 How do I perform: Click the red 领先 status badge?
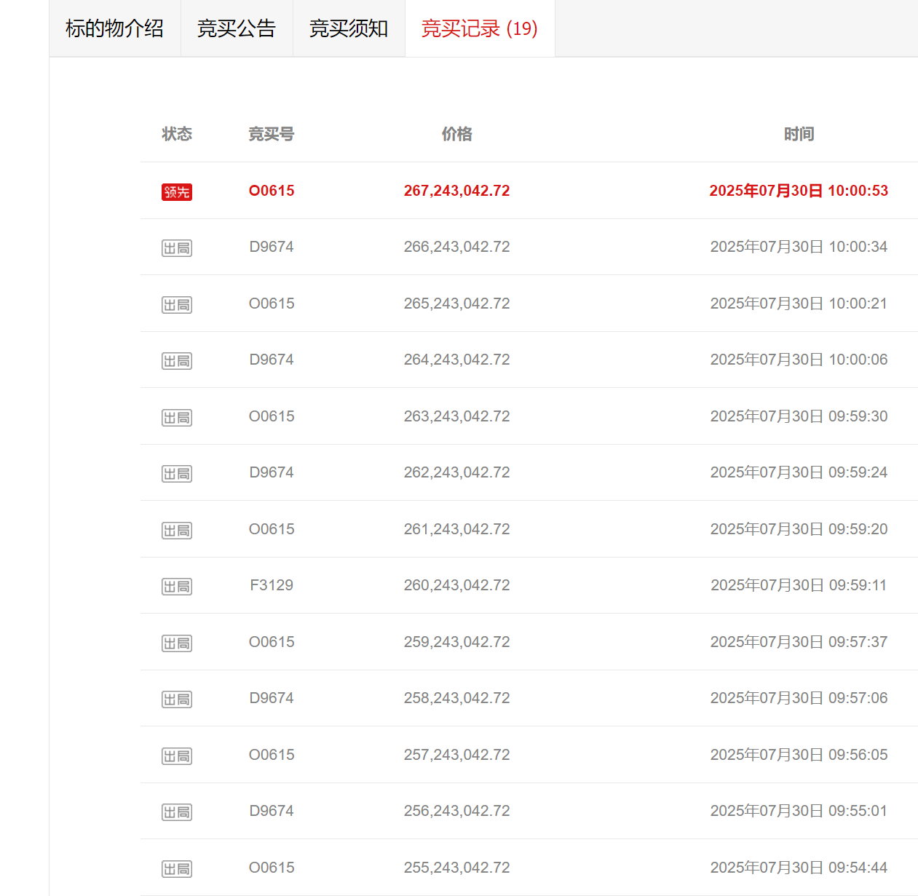coord(177,192)
